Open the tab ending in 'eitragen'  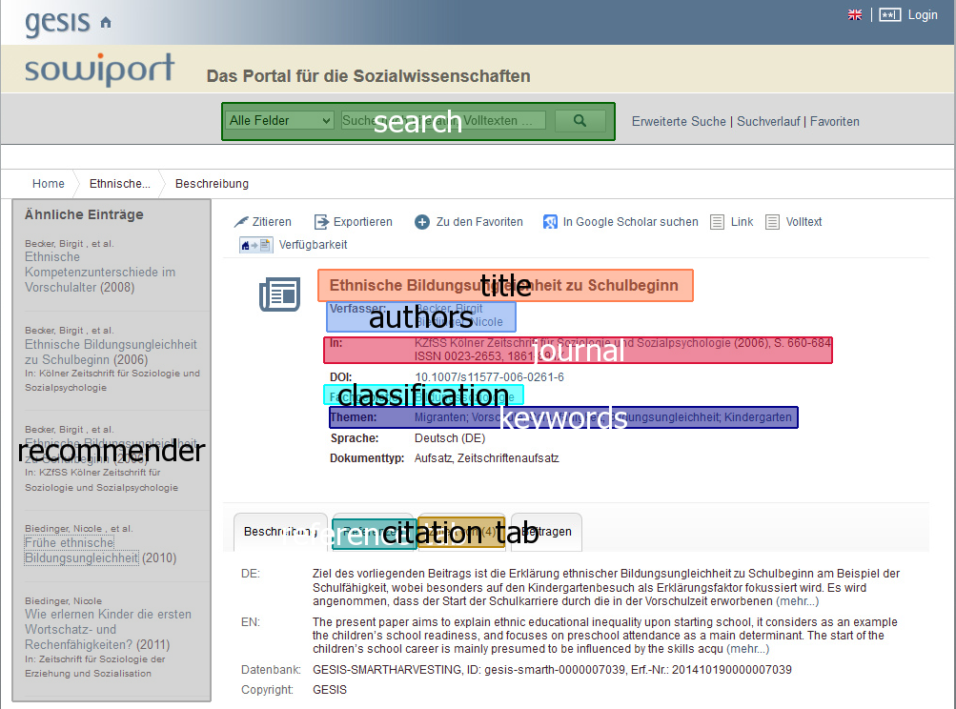tap(546, 532)
